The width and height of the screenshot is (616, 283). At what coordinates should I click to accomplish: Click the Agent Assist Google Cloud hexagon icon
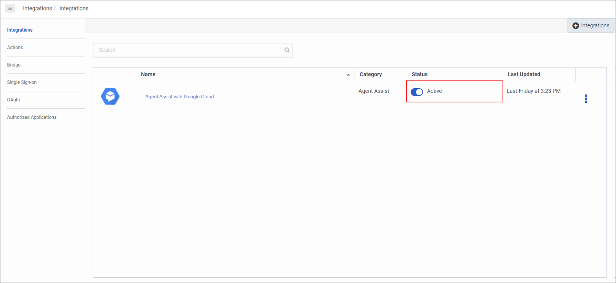click(x=110, y=96)
